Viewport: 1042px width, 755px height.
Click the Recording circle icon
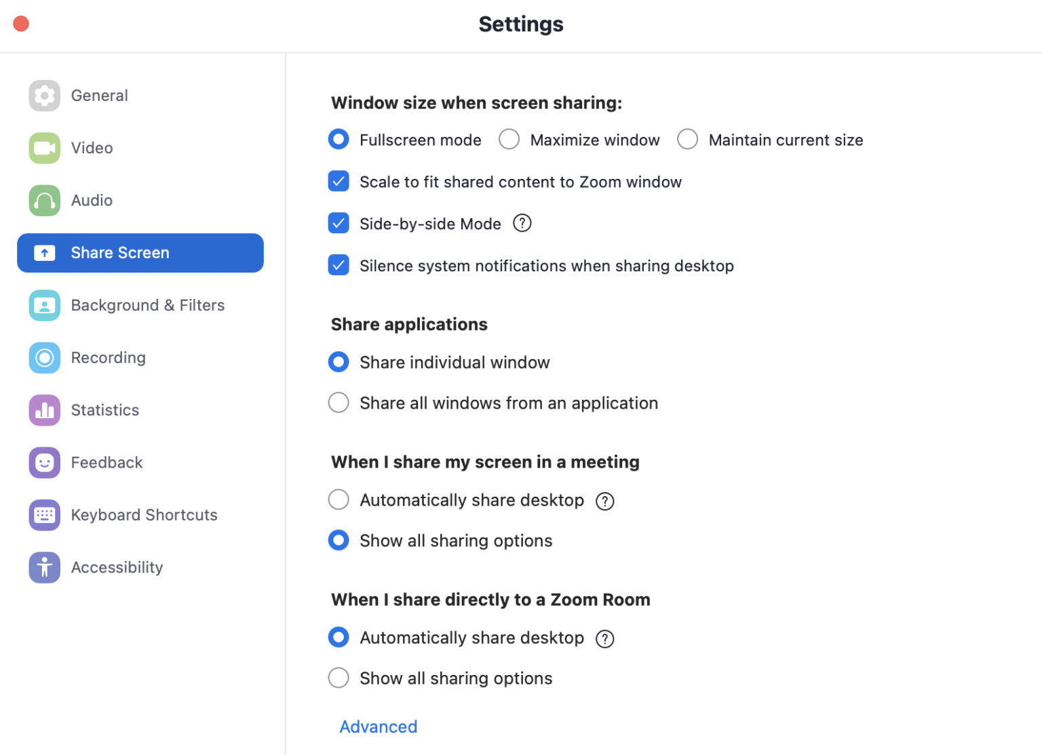click(x=45, y=358)
